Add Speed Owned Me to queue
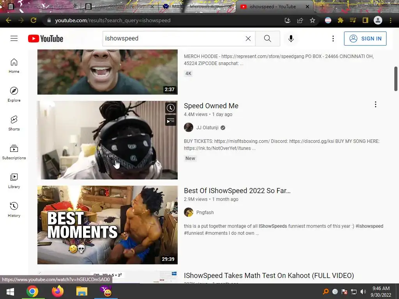Screen dimensions: 399x299 (171, 121)
